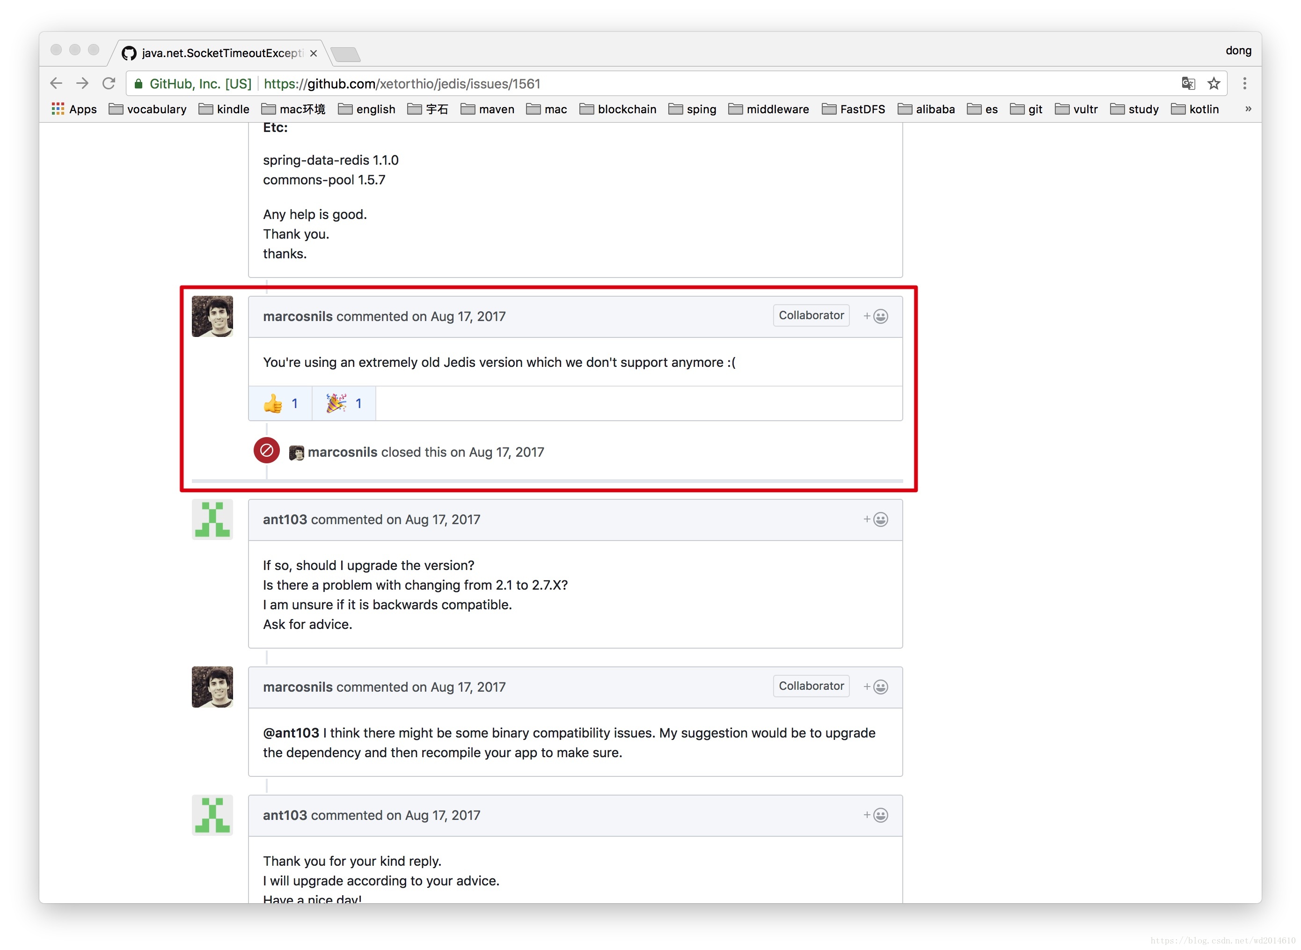Click the green lock security icon
The image size is (1301, 950).
[139, 84]
